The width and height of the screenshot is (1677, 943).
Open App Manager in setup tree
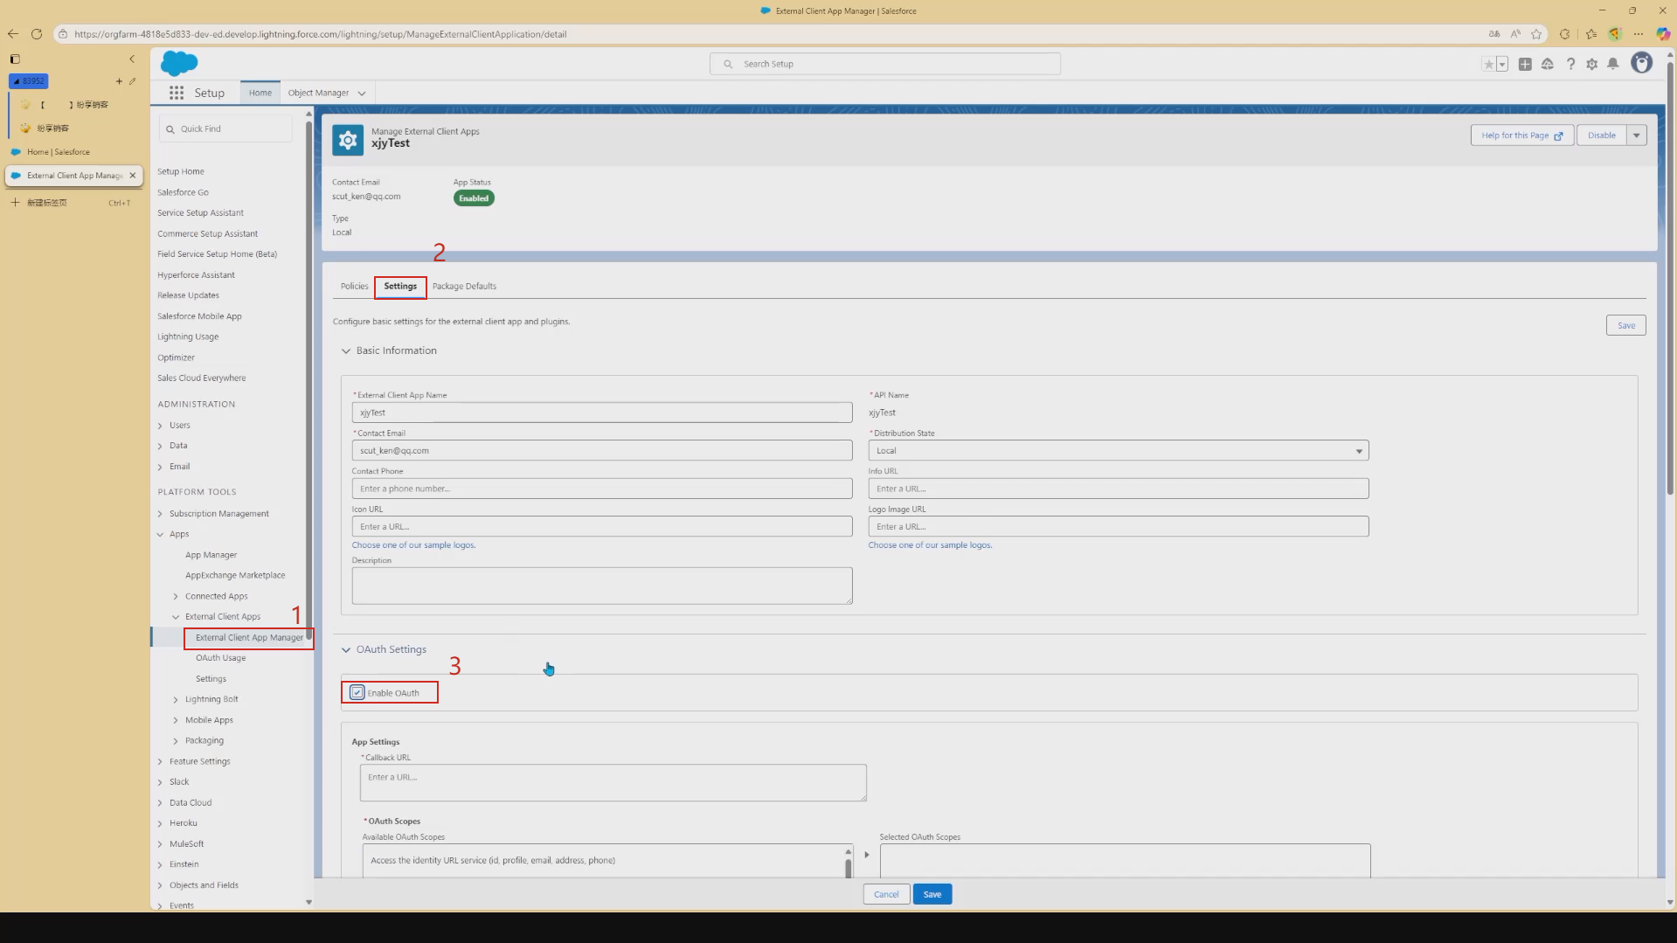point(211,555)
